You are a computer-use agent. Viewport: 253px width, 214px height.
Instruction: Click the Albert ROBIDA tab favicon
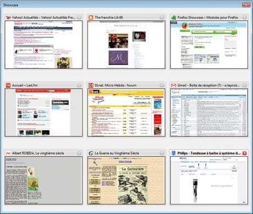click(8, 153)
